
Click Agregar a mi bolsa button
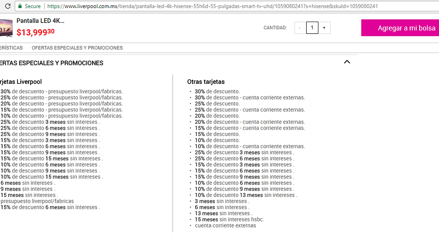[x=400, y=28]
